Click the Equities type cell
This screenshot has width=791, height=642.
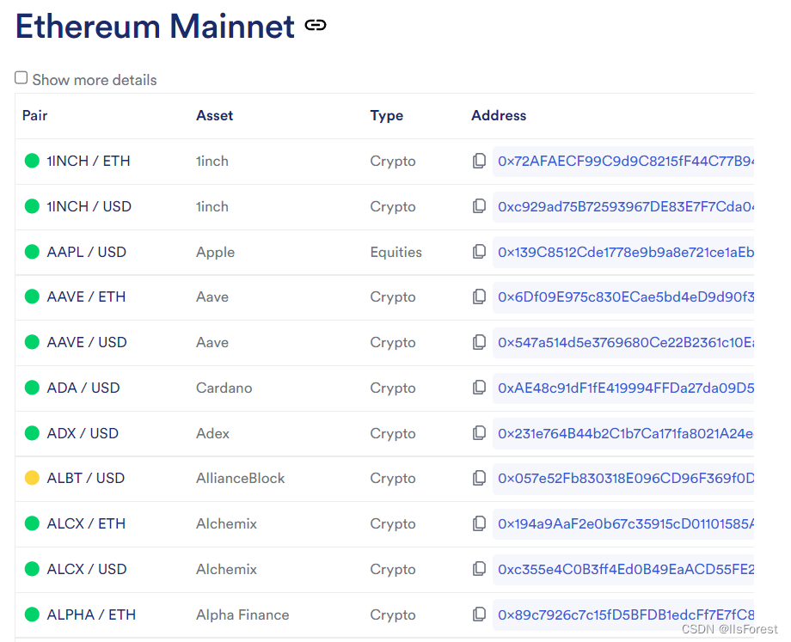pos(396,252)
